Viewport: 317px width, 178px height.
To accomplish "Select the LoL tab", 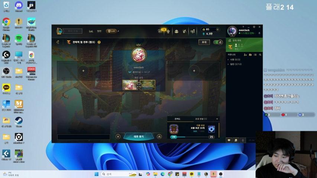I will click(91, 31).
